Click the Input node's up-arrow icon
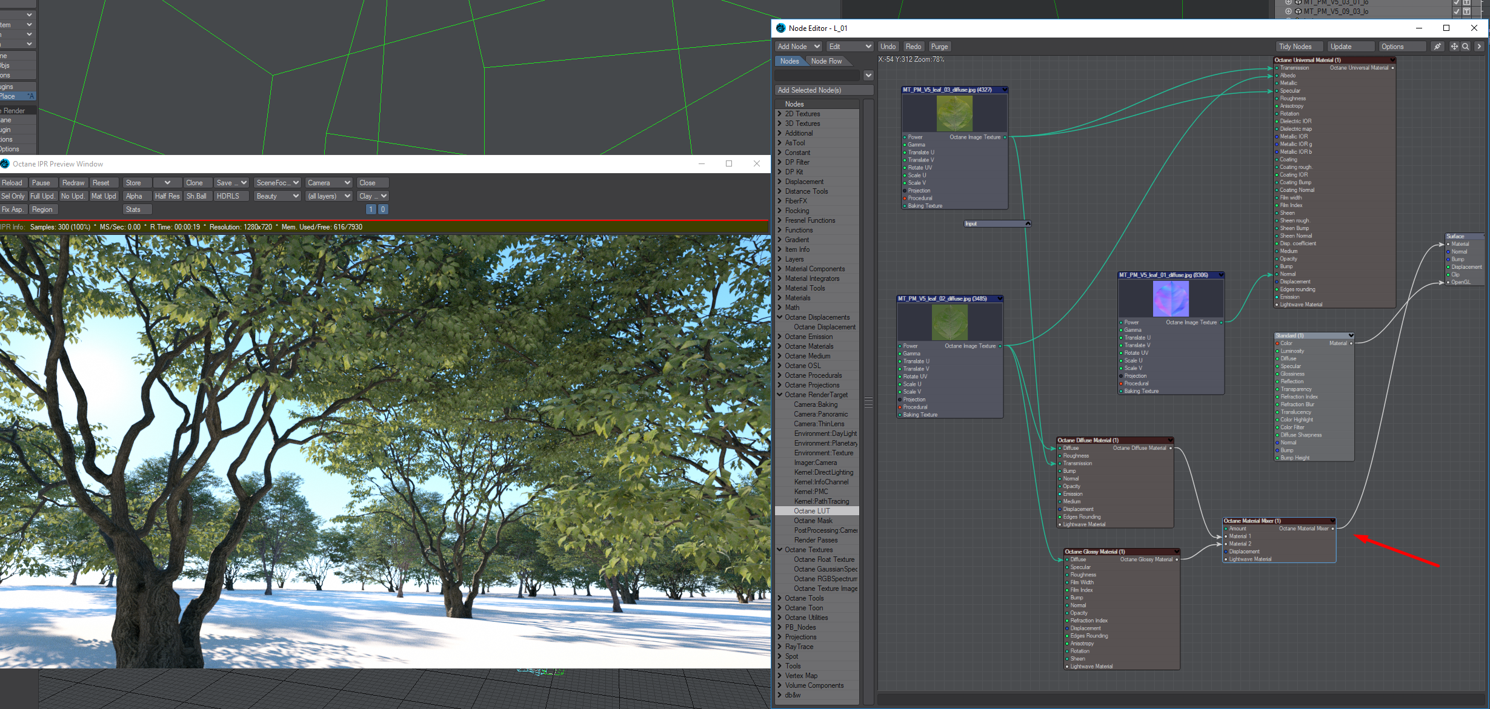This screenshot has height=709, width=1490. click(1028, 223)
